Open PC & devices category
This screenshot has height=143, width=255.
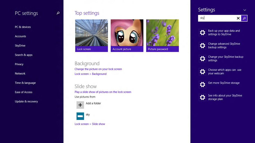23,27
